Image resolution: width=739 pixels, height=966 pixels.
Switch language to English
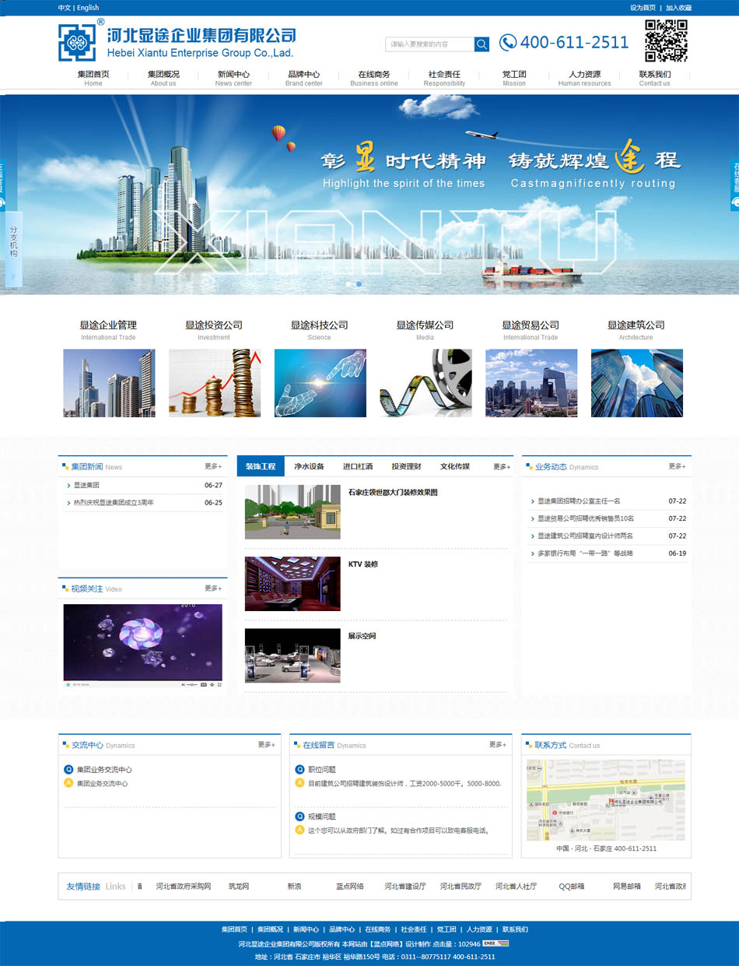(88, 8)
